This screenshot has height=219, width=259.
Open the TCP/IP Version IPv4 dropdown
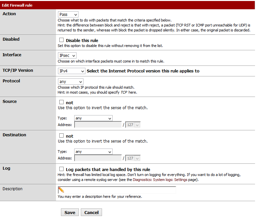(72, 71)
